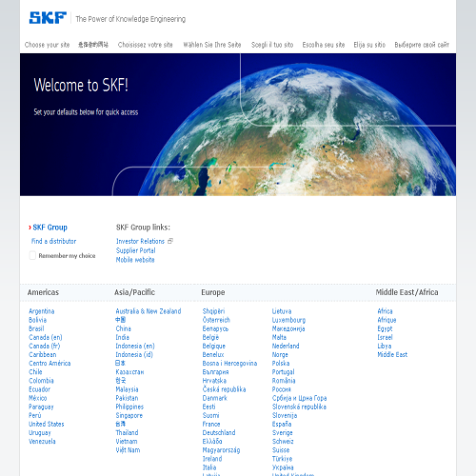The image size is (476, 476).
Task: Select the Russian Выберите свой сайт tab
Action: pos(422,45)
